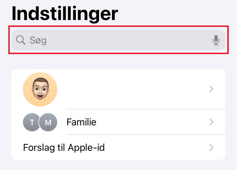
Task: Expand Familie using its chevron arrow
Action: (212, 122)
